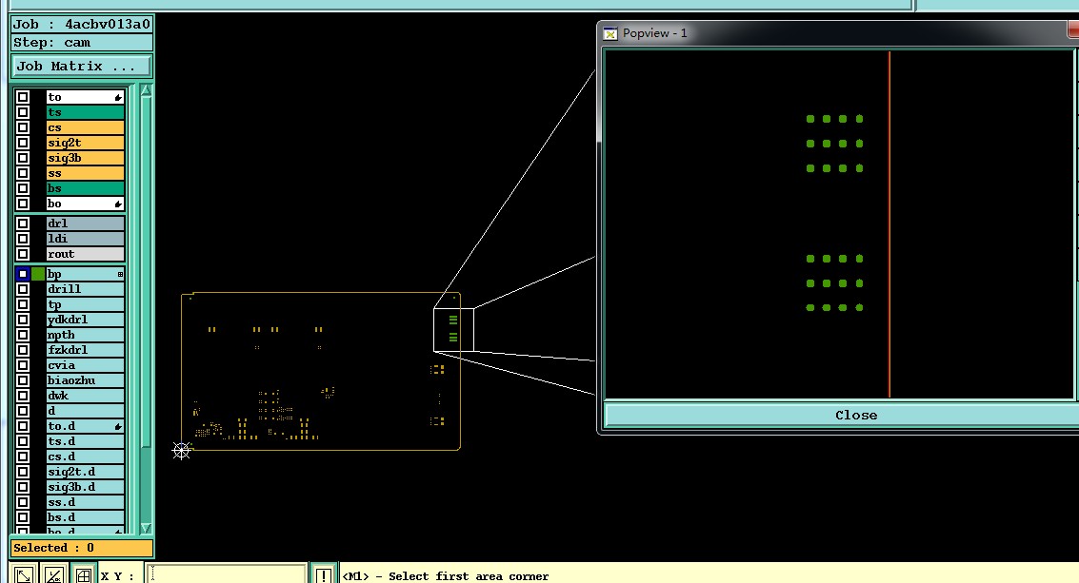Toggle display checkbox for layer 'ts'
The height and width of the screenshot is (583, 1079).
pos(23,112)
